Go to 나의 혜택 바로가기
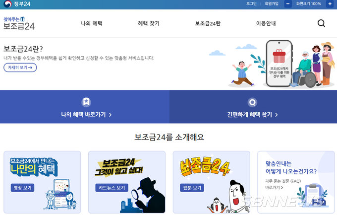337x216 pixels. [x=86, y=115]
